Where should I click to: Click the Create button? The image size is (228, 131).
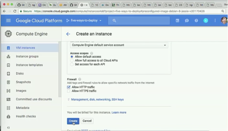coord(73,121)
